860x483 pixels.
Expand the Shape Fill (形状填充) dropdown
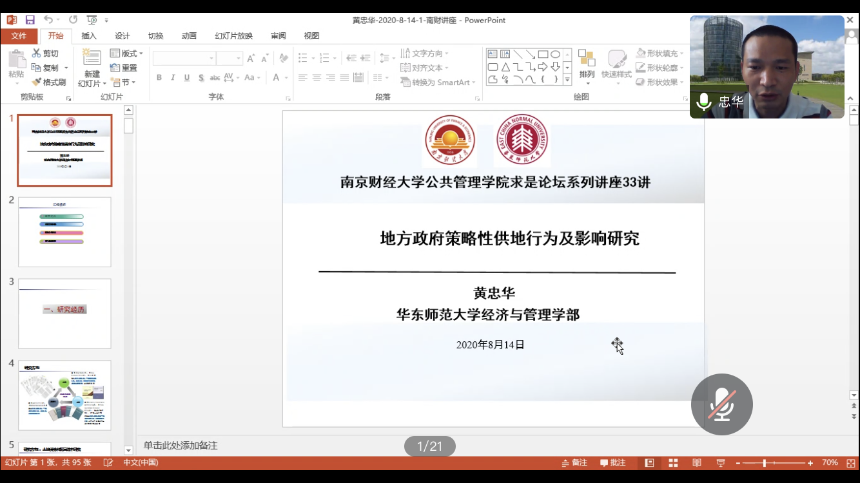click(660, 53)
